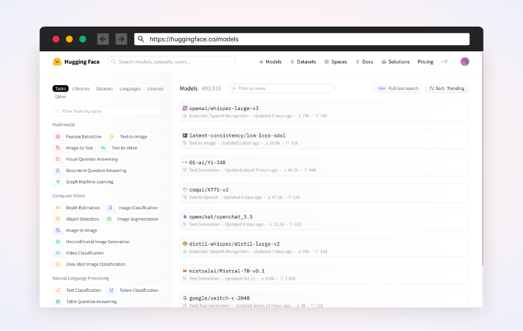Click the Document Question Answering icon
This screenshot has width=523, height=331.
58,170
